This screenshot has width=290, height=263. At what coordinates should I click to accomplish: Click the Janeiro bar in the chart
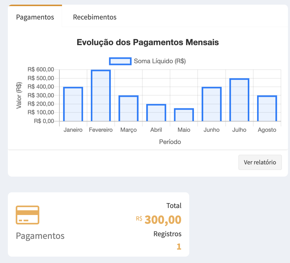73,104
